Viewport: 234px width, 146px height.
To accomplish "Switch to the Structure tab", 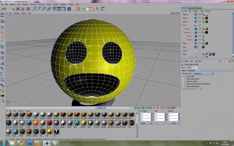I will tap(191, 8).
